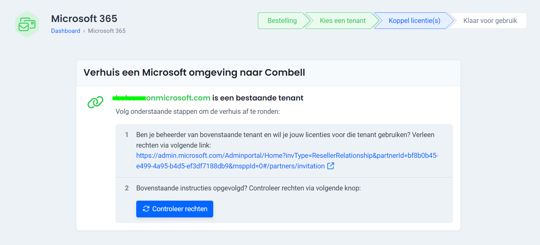540x245 pixels.
Task: Click the external link icon after invitation URL
Action: pos(331,166)
